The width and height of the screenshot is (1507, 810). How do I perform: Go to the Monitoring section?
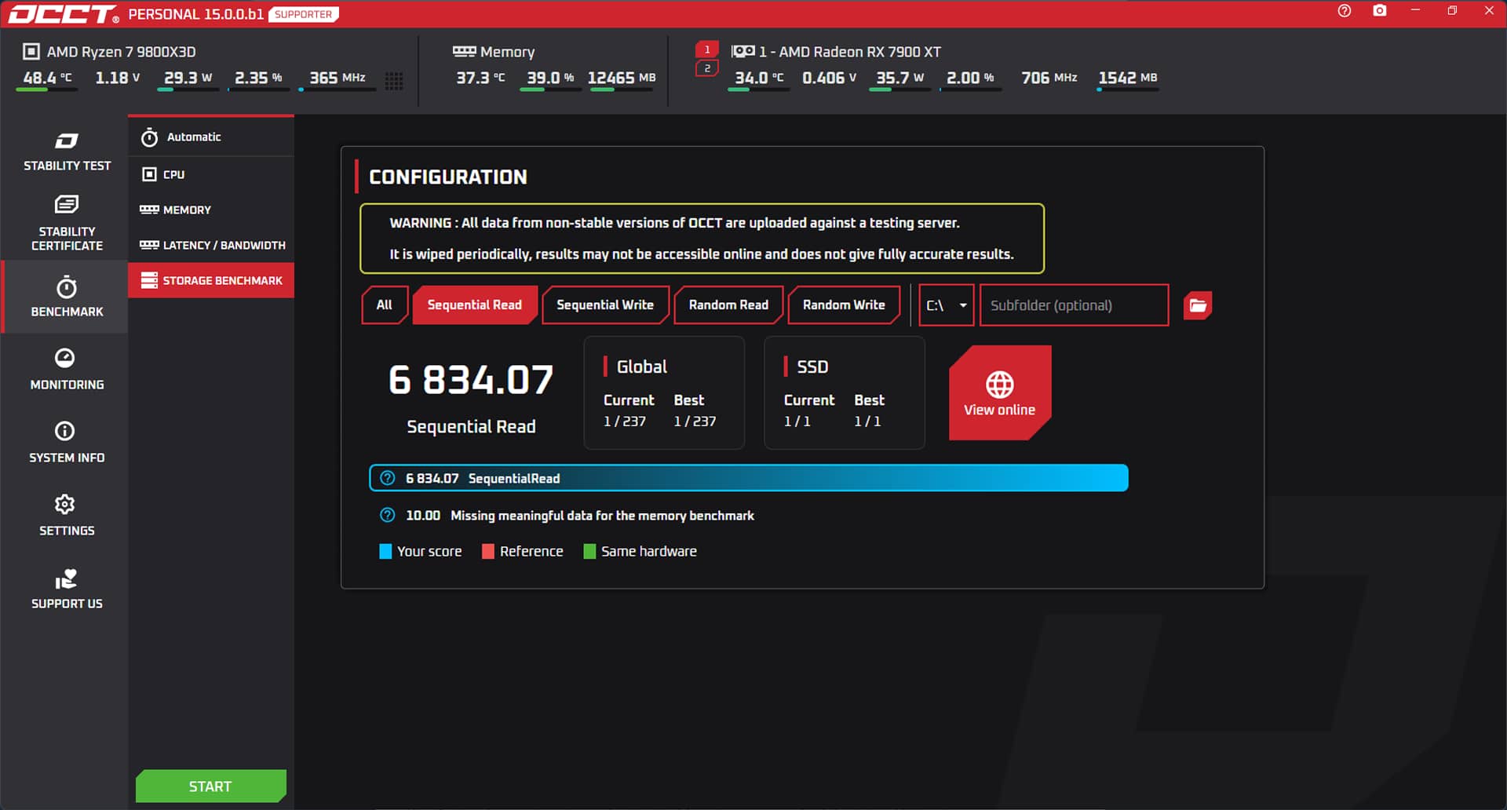[x=67, y=369]
